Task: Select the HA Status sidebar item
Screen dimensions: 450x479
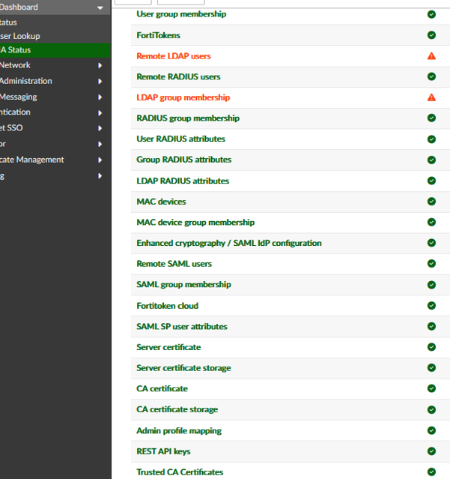Action: (x=55, y=50)
